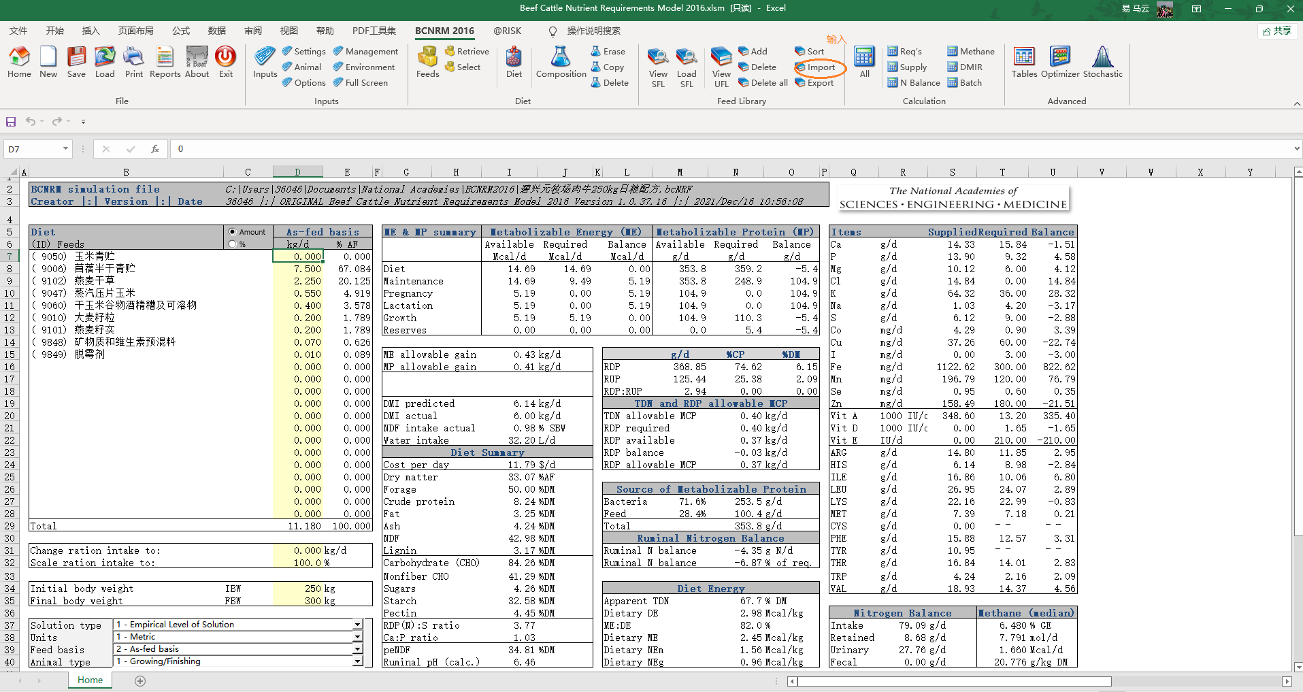This screenshot has width=1303, height=692.
Task: Click the Load icon
Action: [x=105, y=62]
